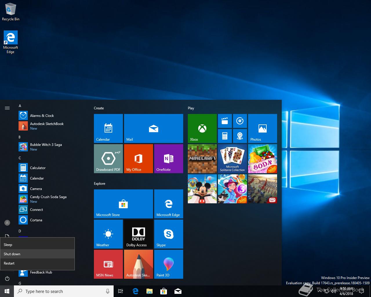Open Alarms & Clock from app list

point(42,115)
